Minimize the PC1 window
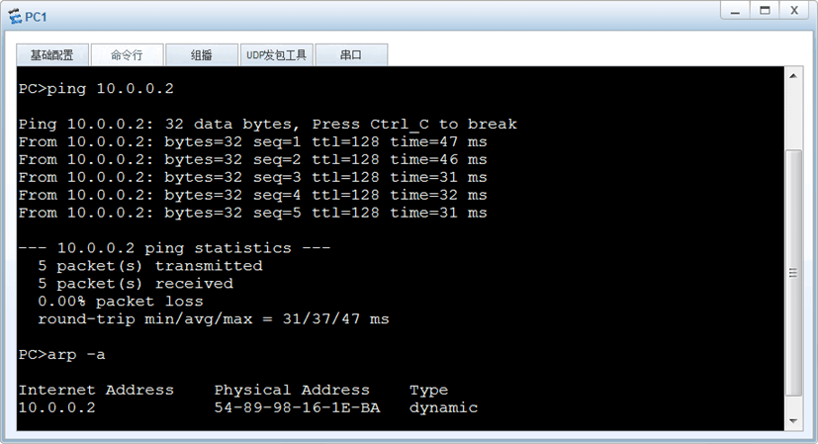Image resolution: width=818 pixels, height=444 pixels. point(736,11)
